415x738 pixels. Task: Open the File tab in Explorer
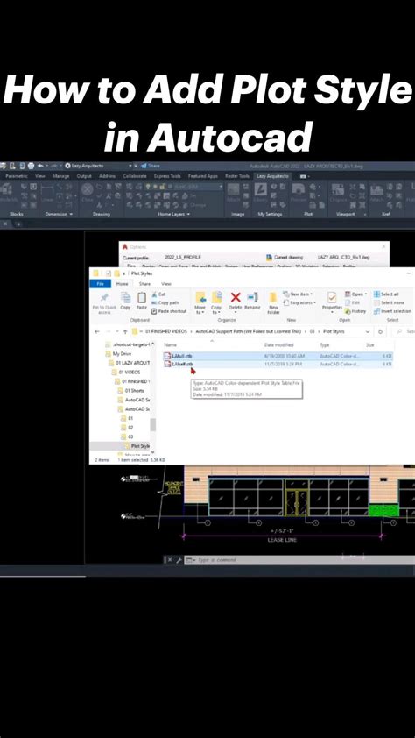coord(100,284)
